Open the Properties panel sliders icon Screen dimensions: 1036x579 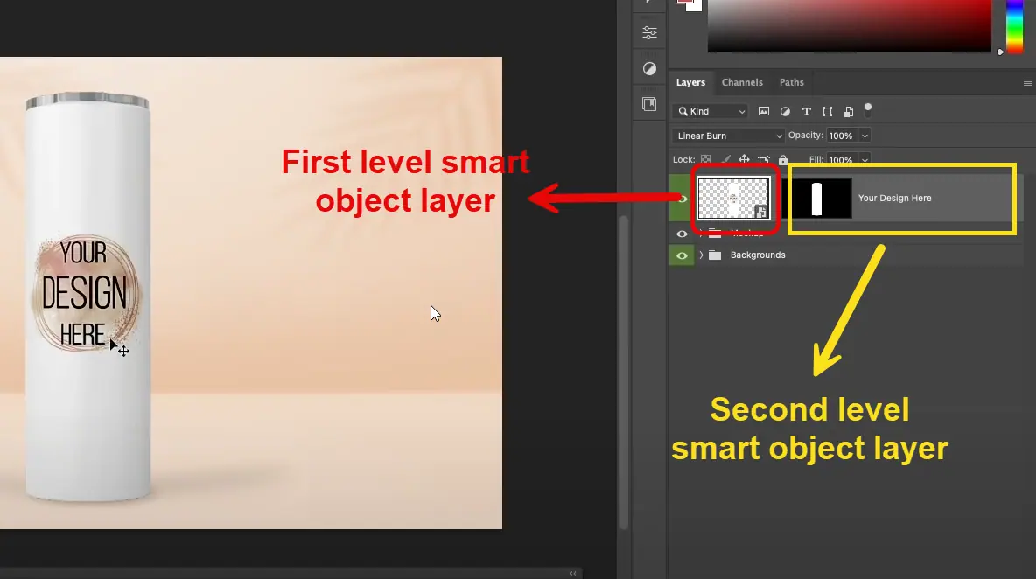649,33
